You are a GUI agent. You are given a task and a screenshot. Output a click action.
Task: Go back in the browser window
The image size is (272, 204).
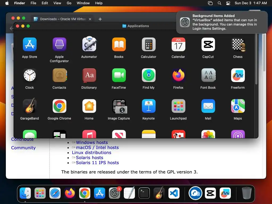[x=11, y=28]
